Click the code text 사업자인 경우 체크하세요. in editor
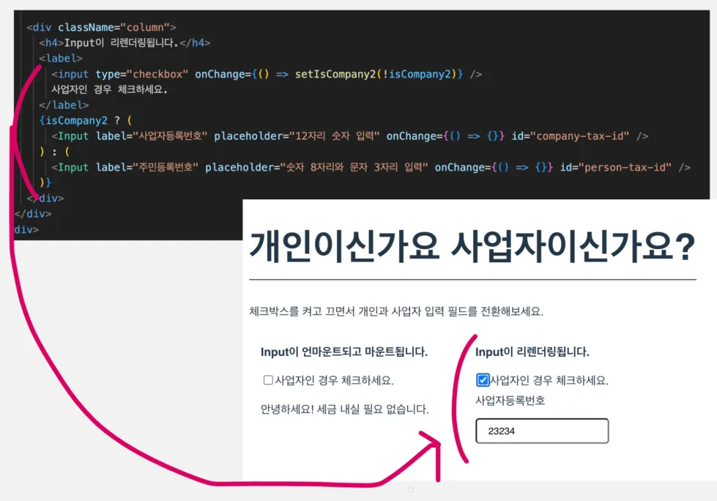Viewport: 717px width, 501px height. click(x=109, y=89)
